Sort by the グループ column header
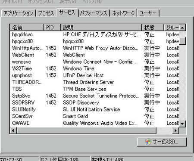 (x=172, y=28)
